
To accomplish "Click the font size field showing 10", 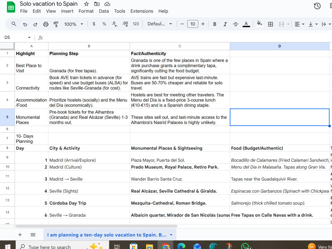I will [x=193, y=24].
